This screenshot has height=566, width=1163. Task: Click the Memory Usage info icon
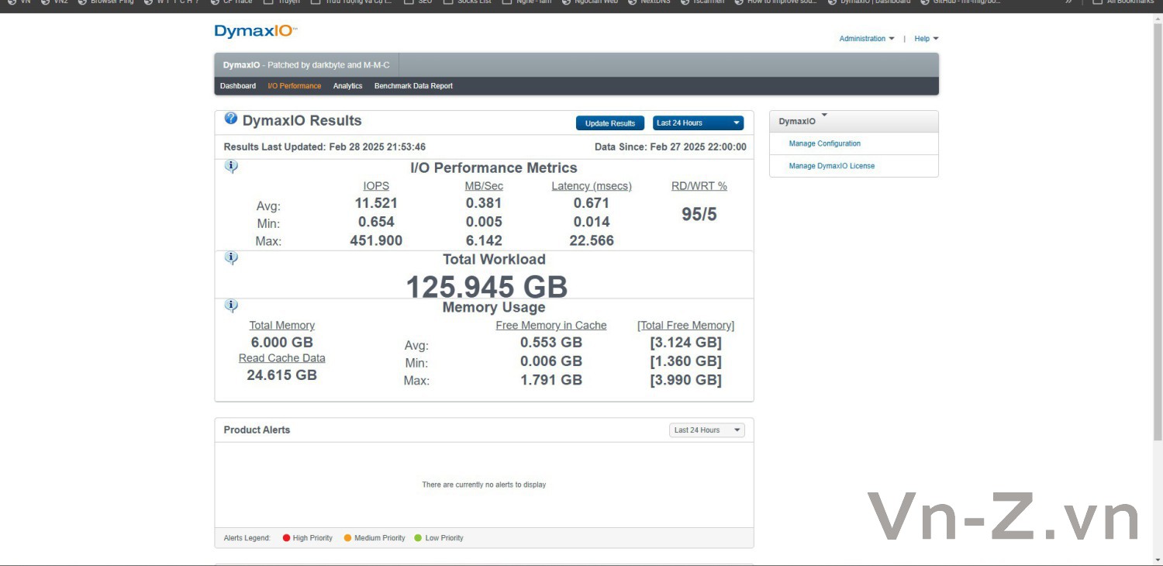pos(231,305)
